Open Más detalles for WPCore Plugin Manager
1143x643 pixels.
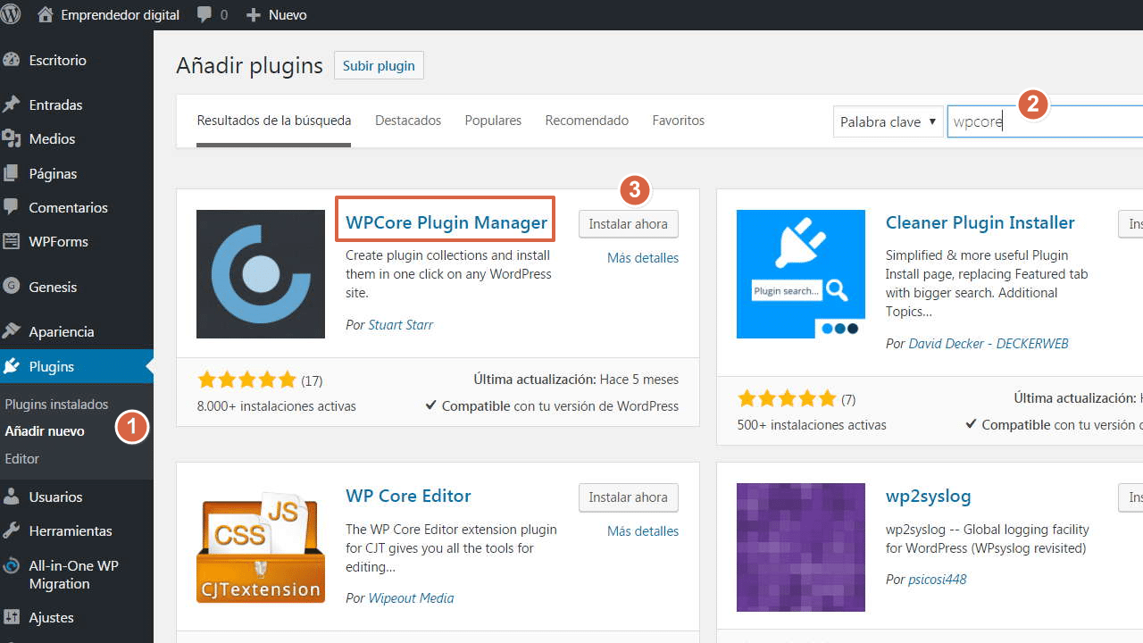(643, 258)
